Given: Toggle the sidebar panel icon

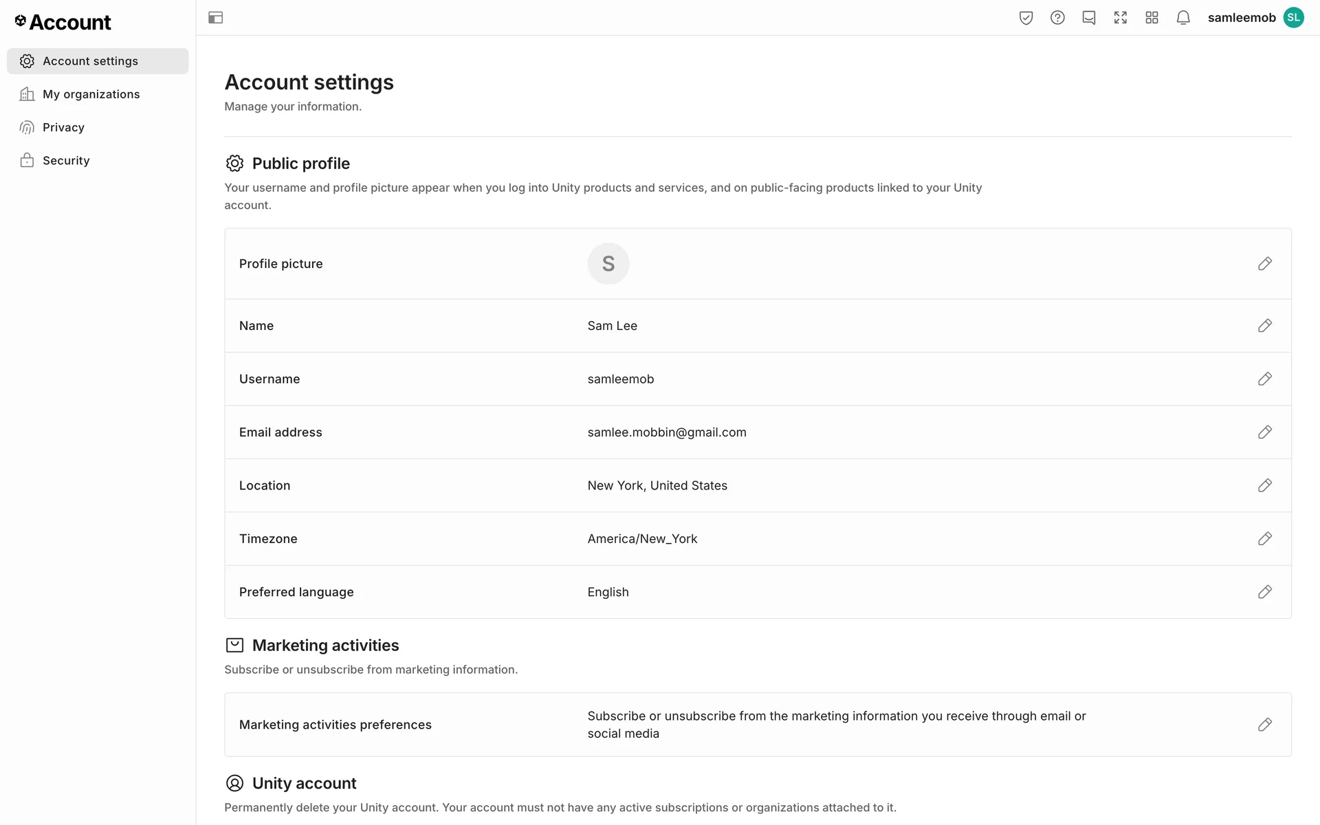Looking at the screenshot, I should (215, 18).
